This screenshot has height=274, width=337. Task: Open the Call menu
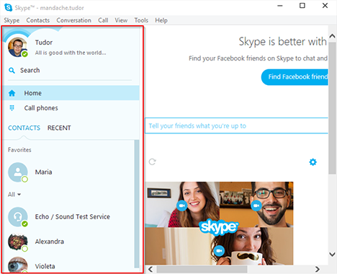pyautogui.click(x=103, y=20)
